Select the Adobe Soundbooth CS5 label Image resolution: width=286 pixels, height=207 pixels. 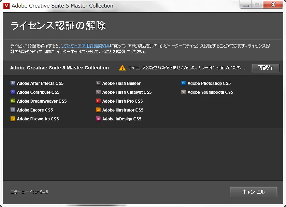[x=210, y=92]
